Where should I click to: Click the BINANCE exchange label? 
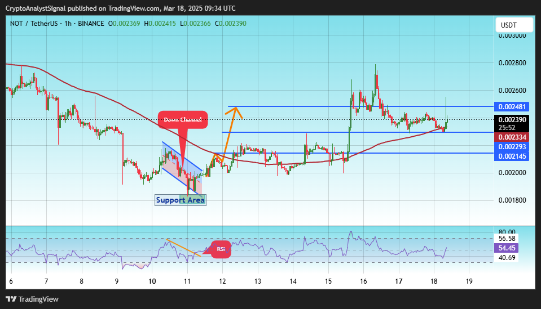pos(91,24)
